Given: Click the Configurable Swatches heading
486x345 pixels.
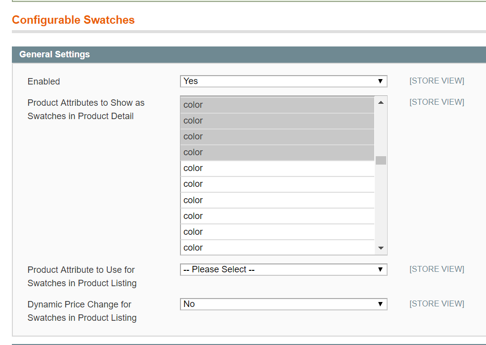Looking at the screenshot, I should tap(73, 20).
